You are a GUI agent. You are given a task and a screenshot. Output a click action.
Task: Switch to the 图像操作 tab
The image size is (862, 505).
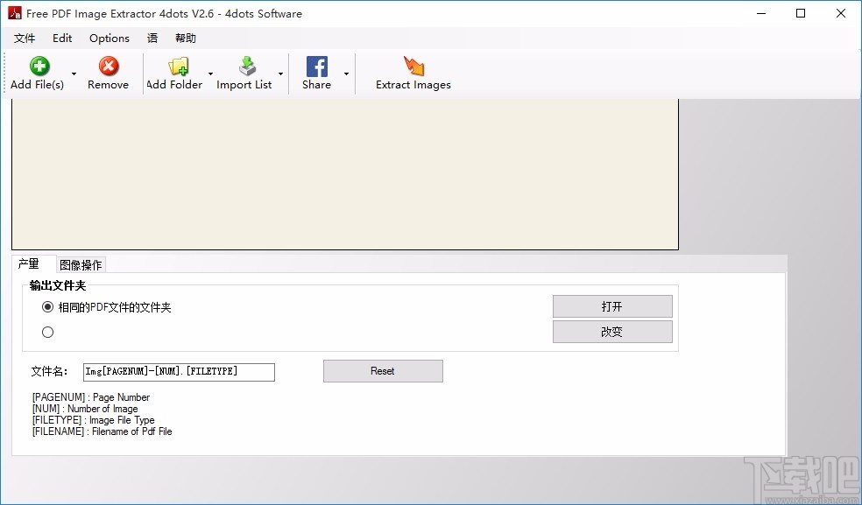tap(81, 263)
